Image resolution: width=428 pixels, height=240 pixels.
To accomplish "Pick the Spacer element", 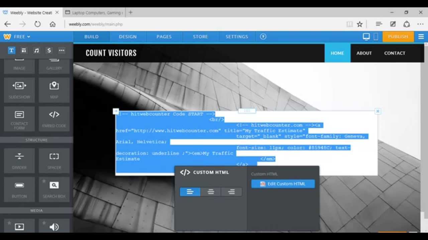I will (x=54, y=161).
